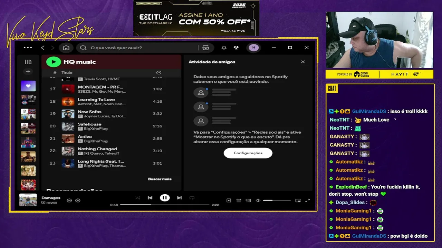Image resolution: width=442 pixels, height=248 pixels.
Task: Click the Configurações button
Action: pyautogui.click(x=248, y=153)
